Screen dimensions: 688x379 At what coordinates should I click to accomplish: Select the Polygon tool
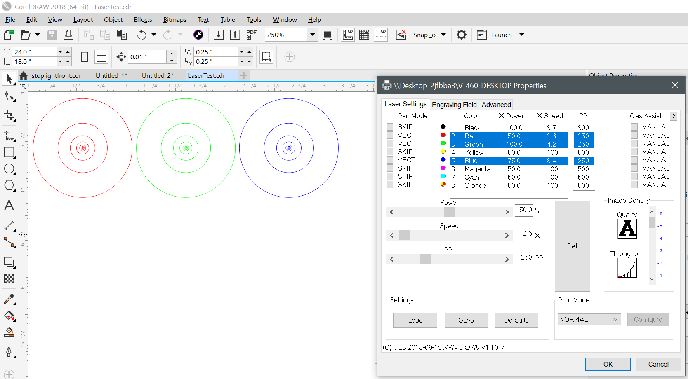coord(9,185)
